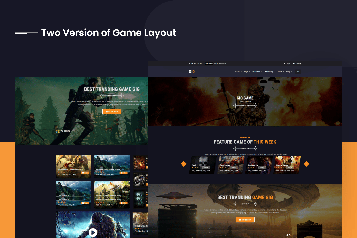The width and height of the screenshot is (357, 238).
Task: Open the Facebook icon in the top bar
Action: [189, 63]
